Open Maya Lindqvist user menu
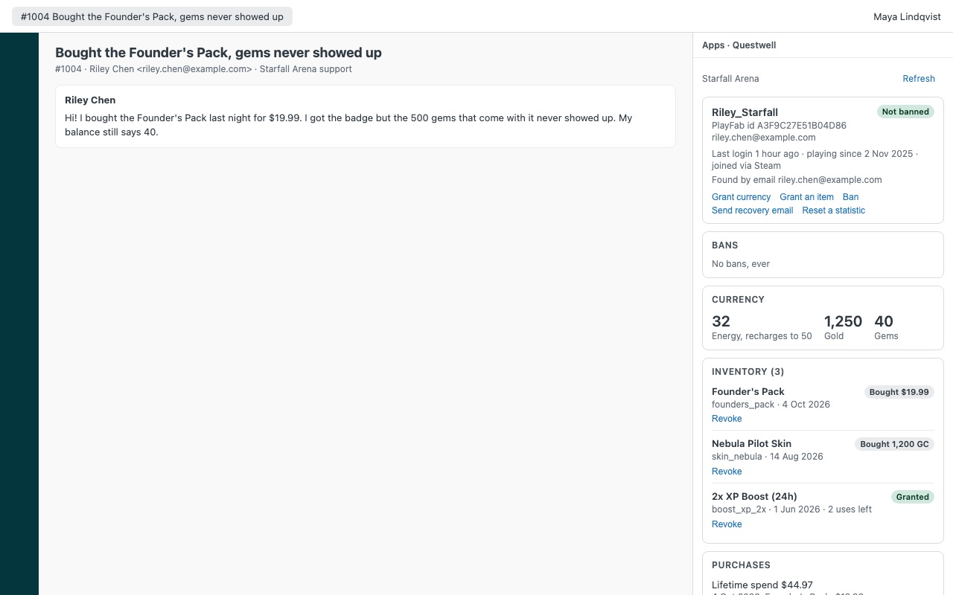 click(907, 16)
